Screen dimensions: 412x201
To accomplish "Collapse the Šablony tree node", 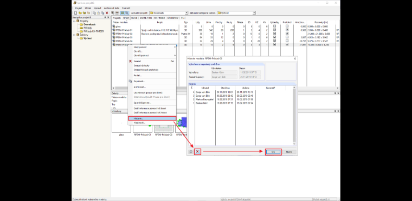I will pos(74,35).
